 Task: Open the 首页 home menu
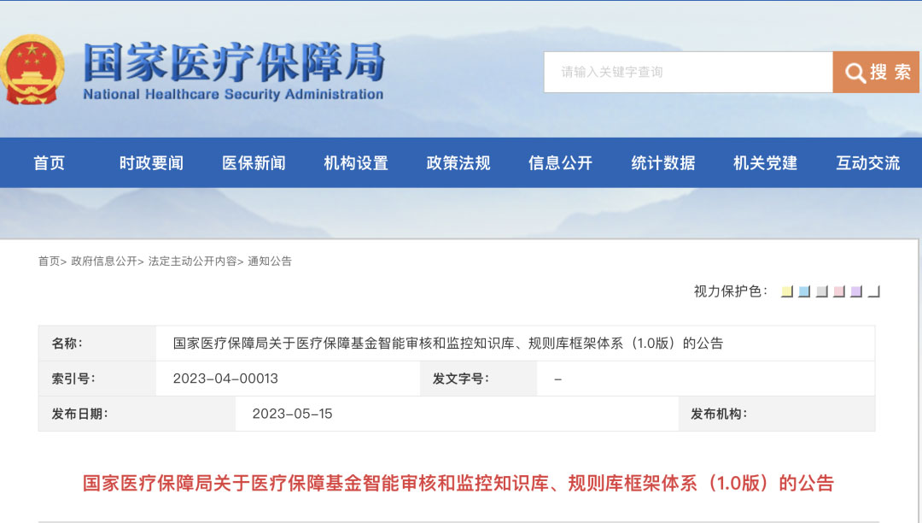click(50, 163)
